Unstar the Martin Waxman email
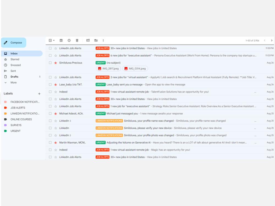275x206 pixels. click(56, 143)
